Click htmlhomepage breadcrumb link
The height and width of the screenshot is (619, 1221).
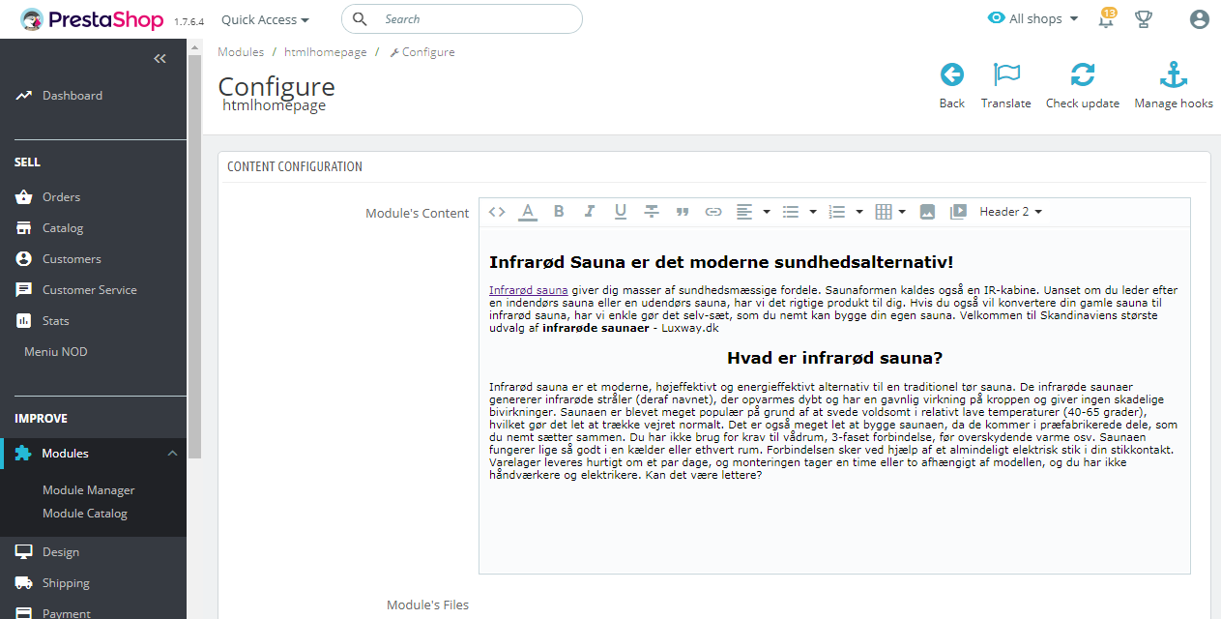326,52
